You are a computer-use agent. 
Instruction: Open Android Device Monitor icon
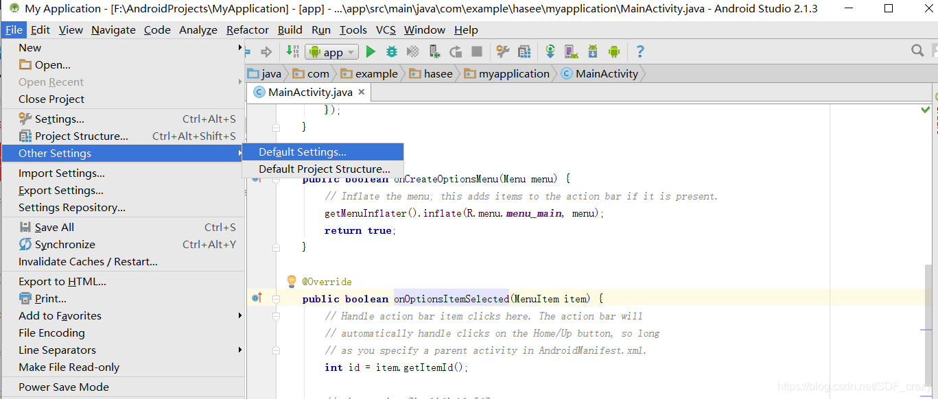coord(614,51)
